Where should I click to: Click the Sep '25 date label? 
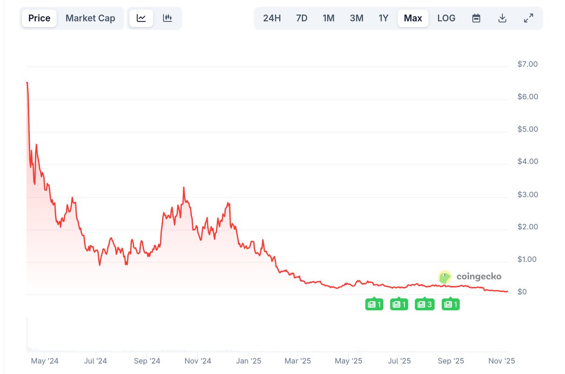(451, 361)
